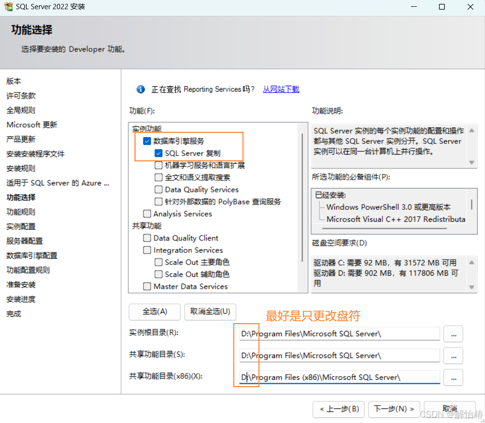Click the horizontal scrollbar under 已经安装 list
This screenshot has width=485, height=423.
pyautogui.click(x=384, y=229)
